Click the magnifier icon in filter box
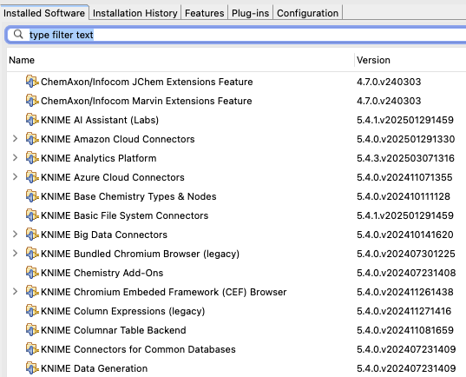The height and width of the screenshot is (377, 466). 18,34
